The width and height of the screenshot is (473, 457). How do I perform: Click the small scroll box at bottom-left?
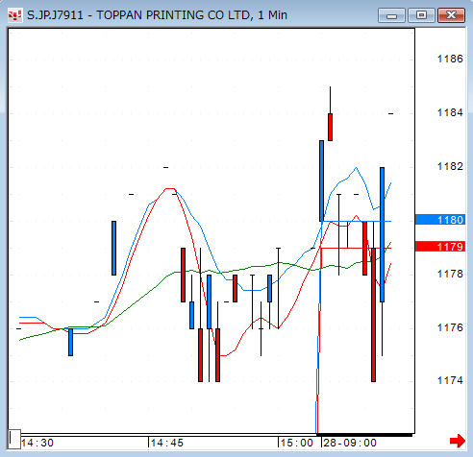(x=14, y=440)
